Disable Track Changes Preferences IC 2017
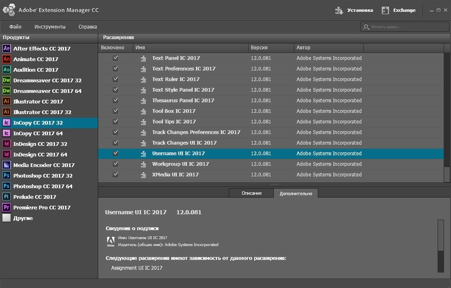The width and height of the screenshot is (451, 288). click(x=115, y=132)
